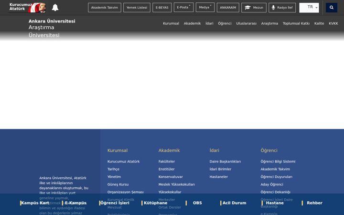Click the Radyo İlef microphone icon
This screenshot has width=344, height=215.
click(273, 8)
